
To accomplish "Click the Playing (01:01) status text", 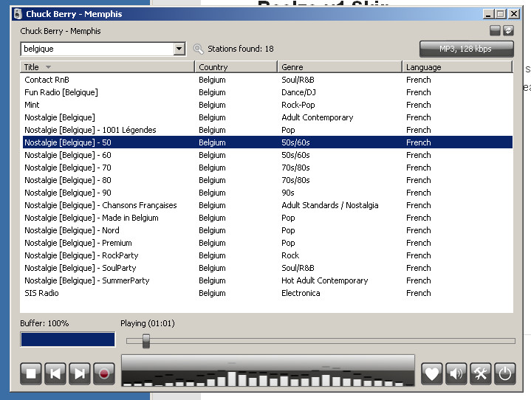I will (x=148, y=323).
